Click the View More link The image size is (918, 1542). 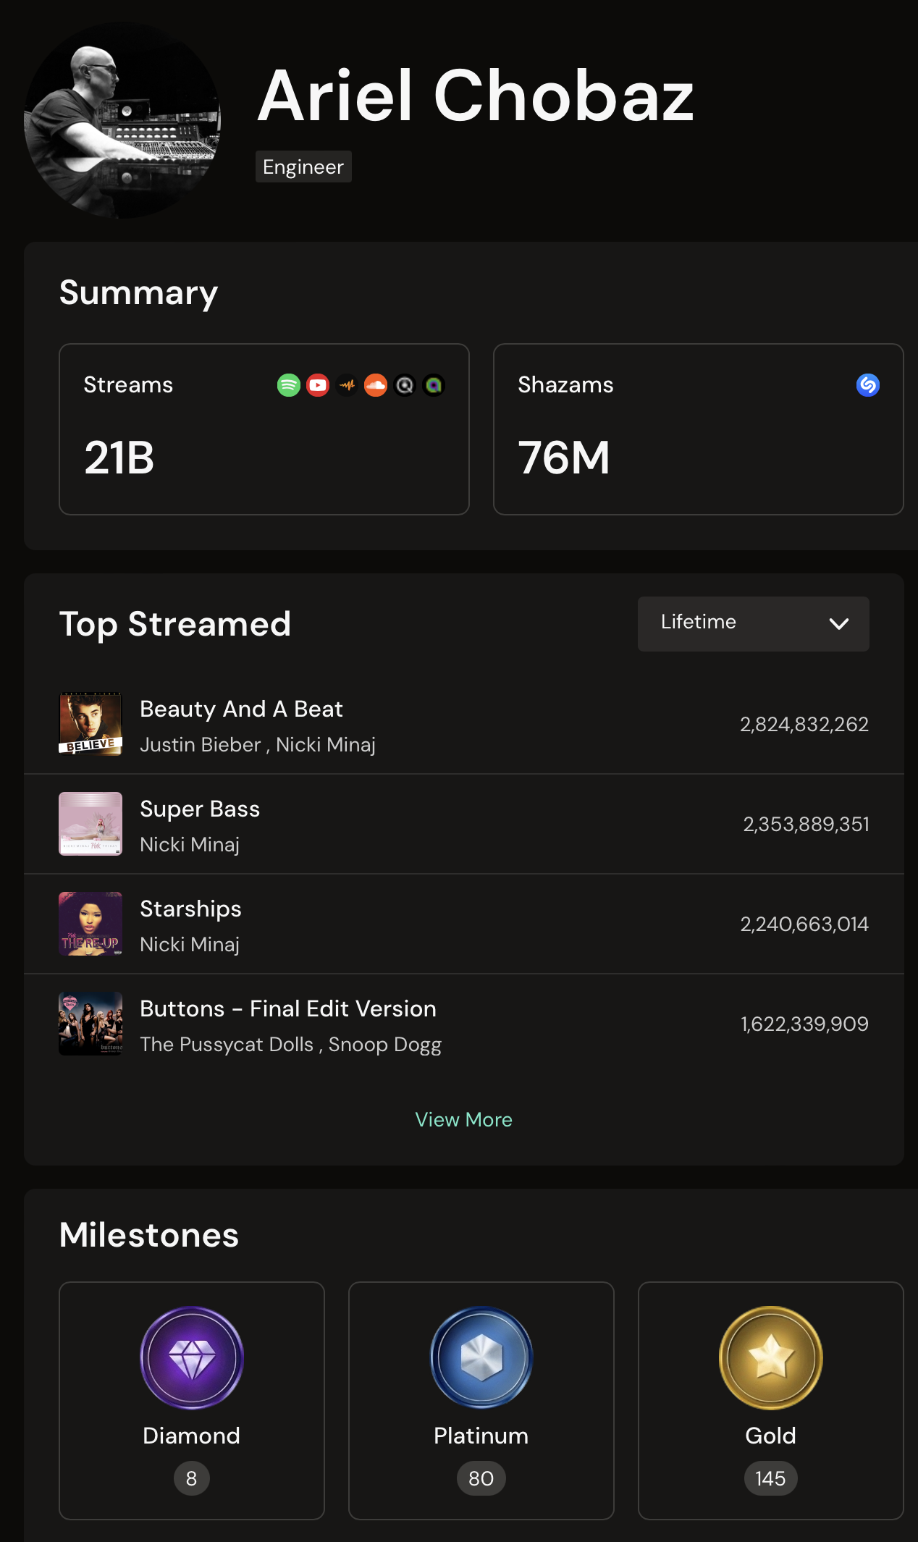point(464,1120)
